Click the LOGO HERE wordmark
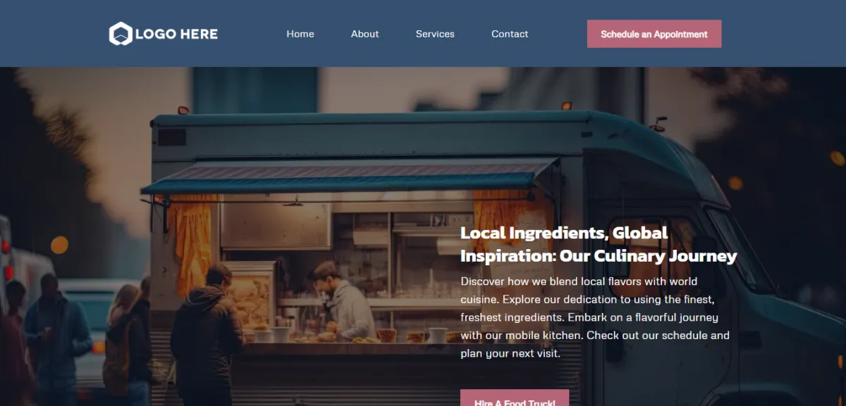The image size is (846, 406). pyautogui.click(x=176, y=34)
